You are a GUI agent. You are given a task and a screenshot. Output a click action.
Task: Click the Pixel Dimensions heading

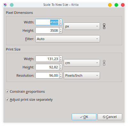19,13
